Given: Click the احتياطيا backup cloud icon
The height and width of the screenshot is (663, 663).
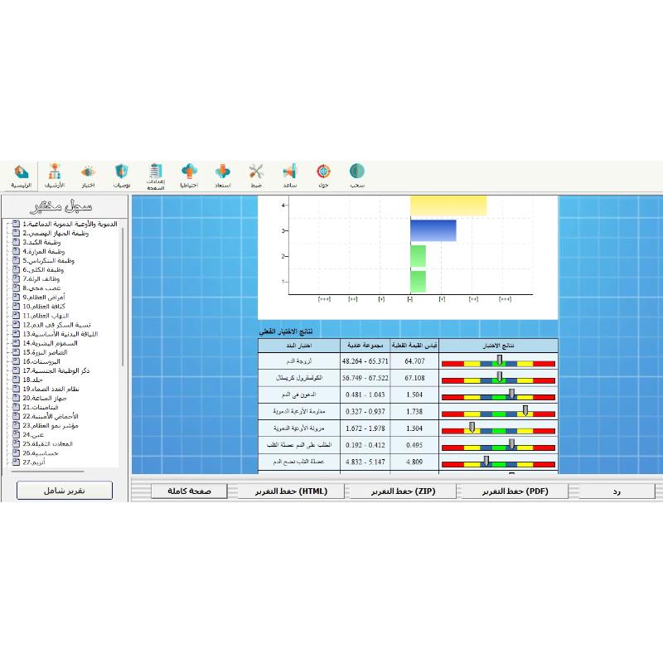Looking at the screenshot, I should tap(189, 176).
